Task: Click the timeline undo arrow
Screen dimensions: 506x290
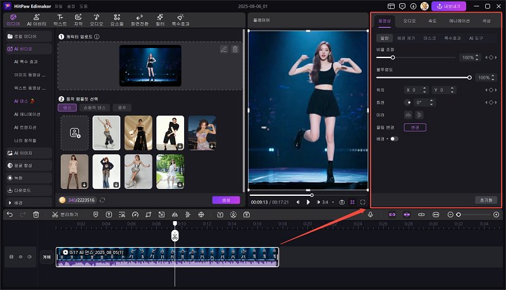Action: click(x=10, y=215)
